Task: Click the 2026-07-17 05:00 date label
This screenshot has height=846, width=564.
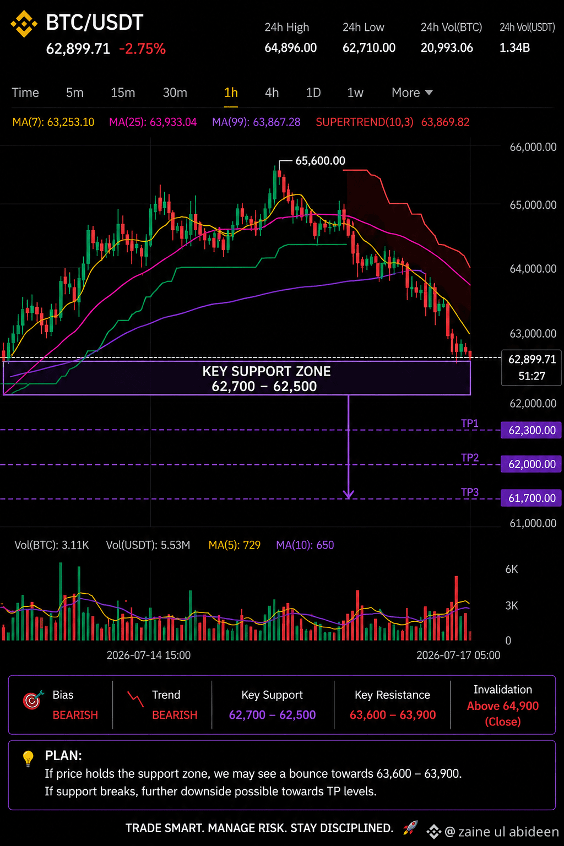Action: coord(458,655)
